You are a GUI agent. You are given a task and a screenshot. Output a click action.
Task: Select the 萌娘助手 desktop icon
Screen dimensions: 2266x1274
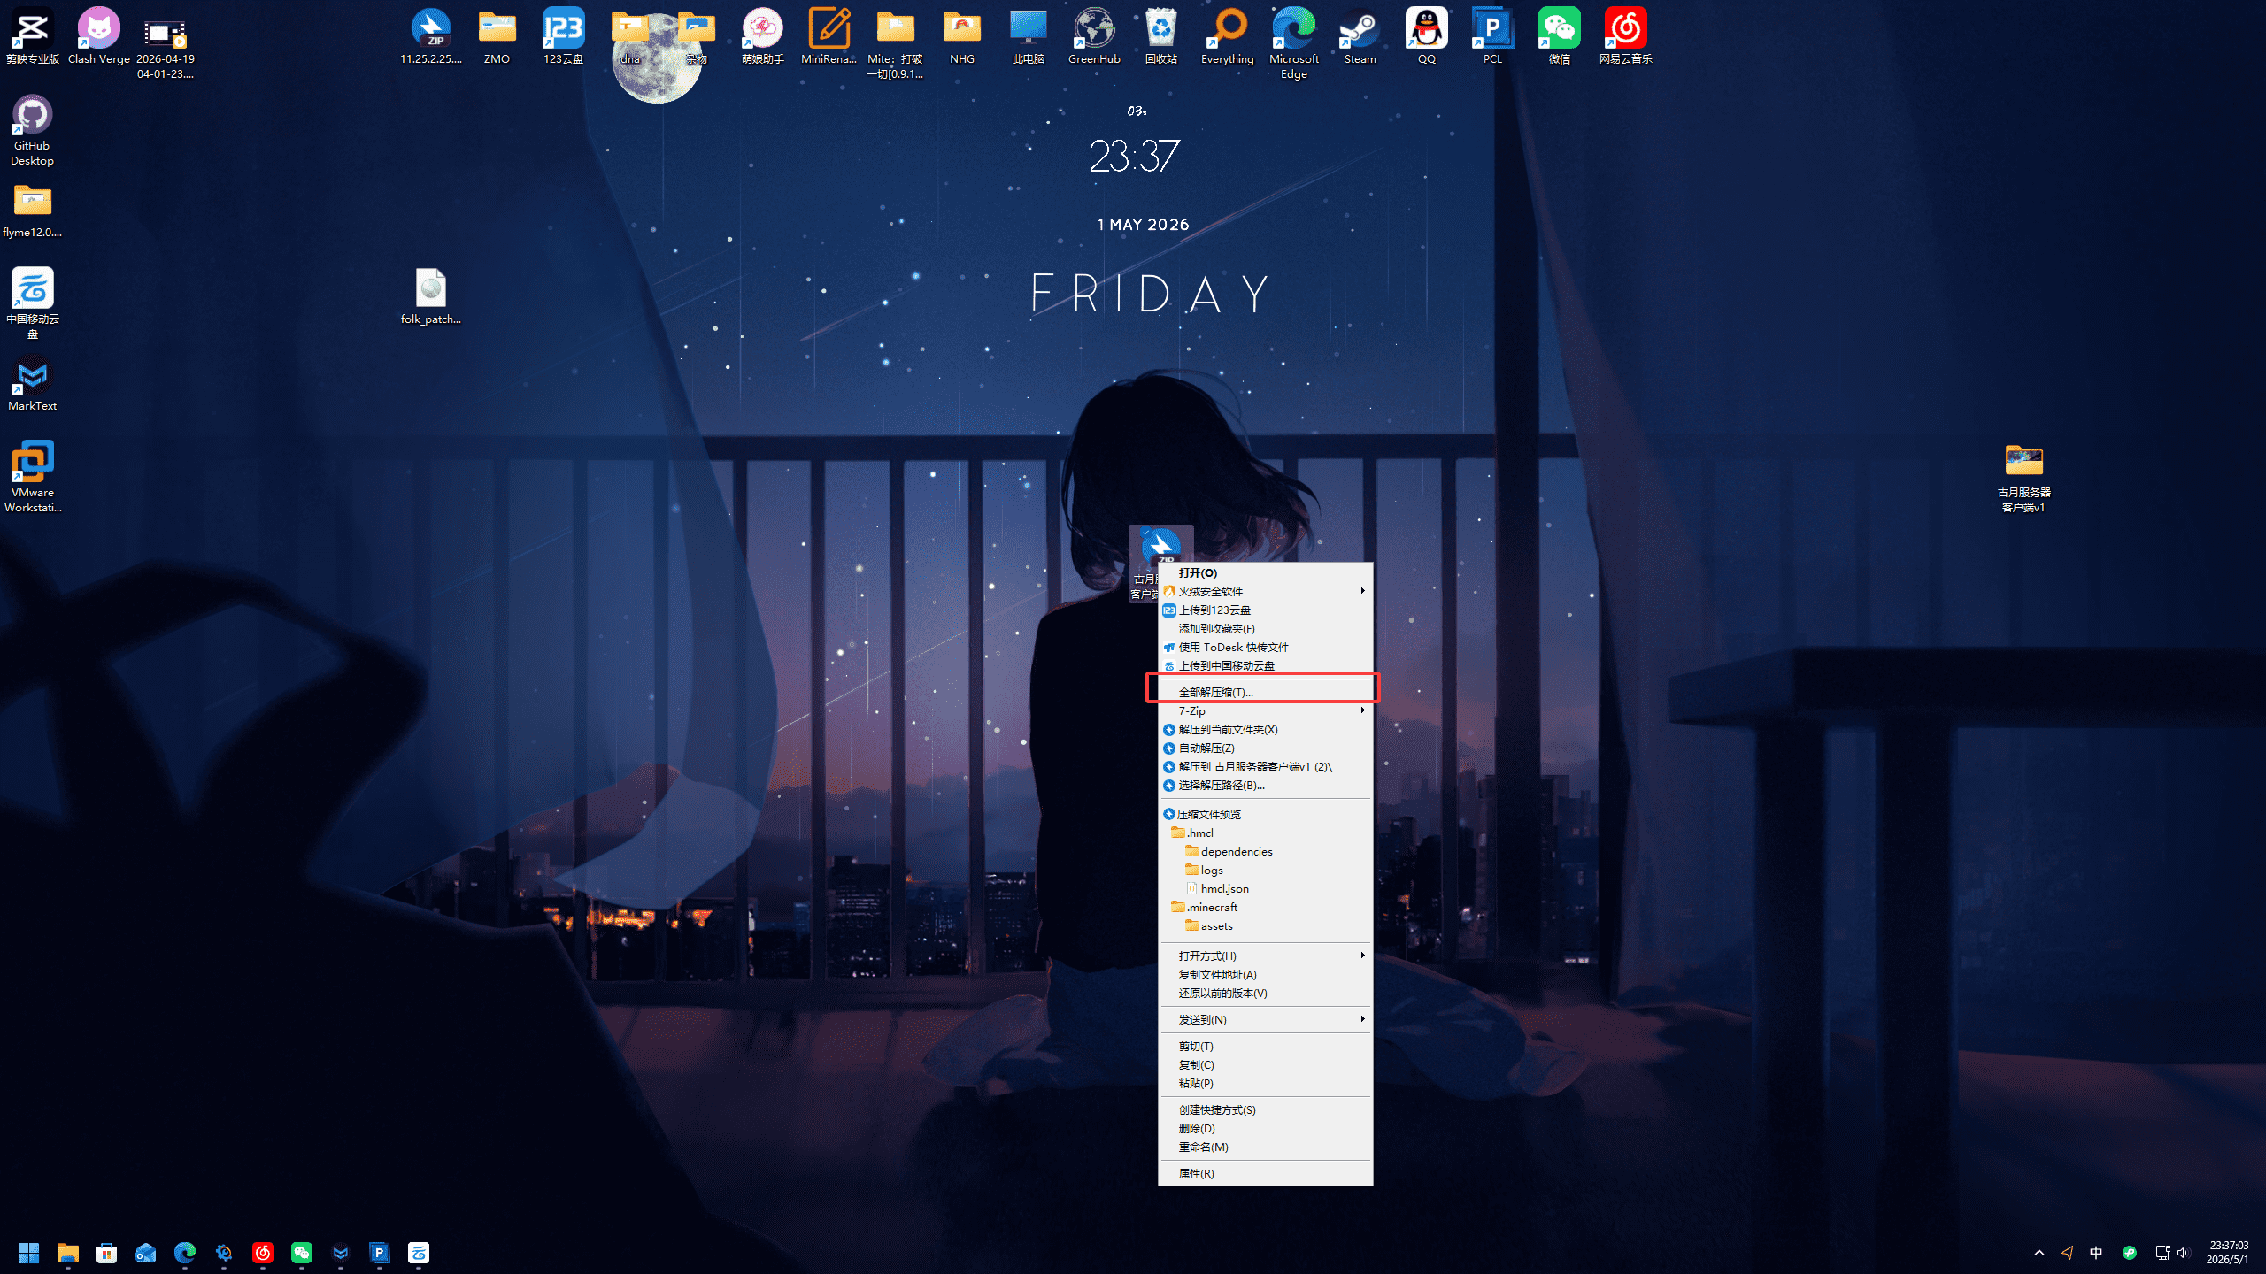[x=763, y=36]
